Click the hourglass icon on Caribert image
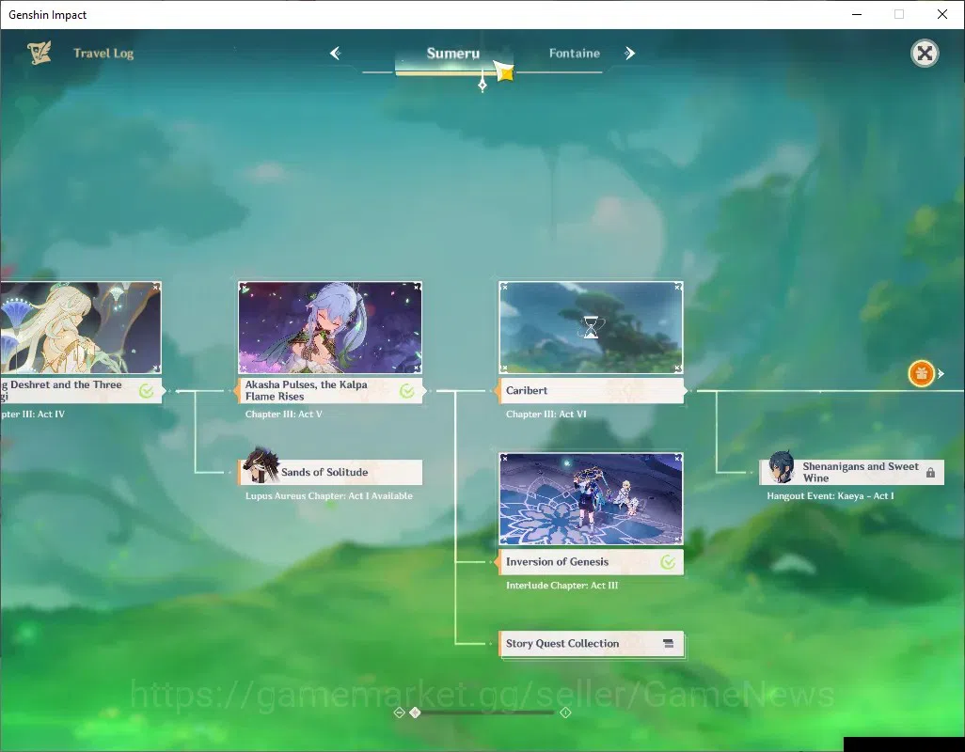The height and width of the screenshot is (752, 965). (591, 328)
